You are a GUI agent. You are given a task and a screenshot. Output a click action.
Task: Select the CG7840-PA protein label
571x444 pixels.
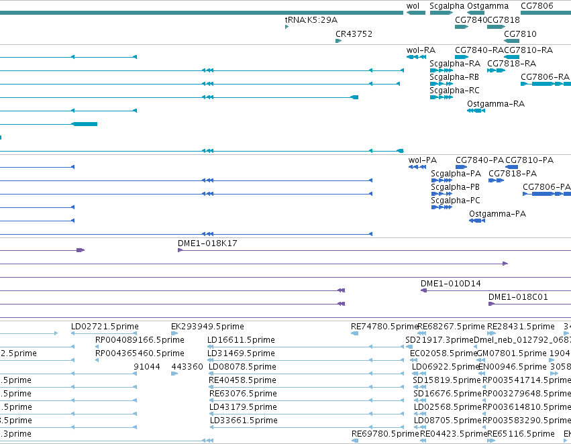(x=480, y=160)
